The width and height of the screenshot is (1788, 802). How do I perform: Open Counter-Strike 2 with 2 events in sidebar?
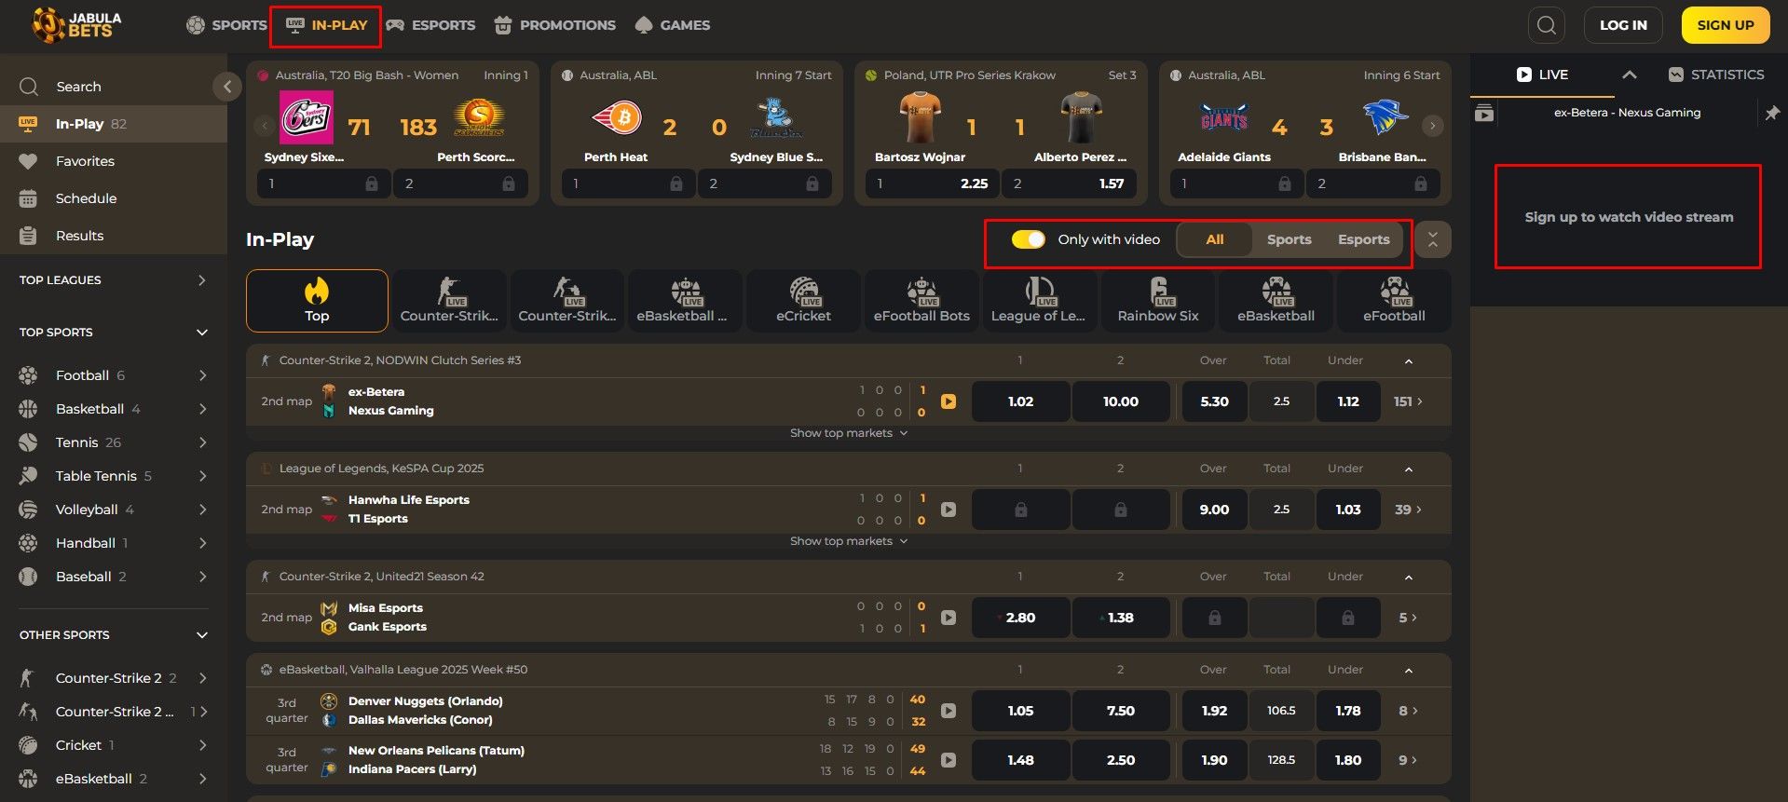(x=114, y=678)
